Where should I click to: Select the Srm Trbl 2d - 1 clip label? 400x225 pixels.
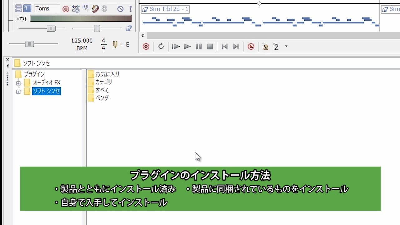pos(165,9)
